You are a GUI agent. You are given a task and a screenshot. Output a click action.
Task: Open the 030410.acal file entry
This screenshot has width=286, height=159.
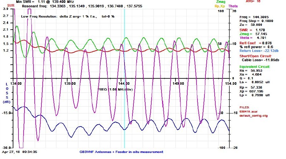(x=248, y=112)
